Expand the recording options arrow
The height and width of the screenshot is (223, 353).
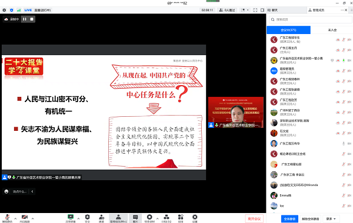(157, 218)
